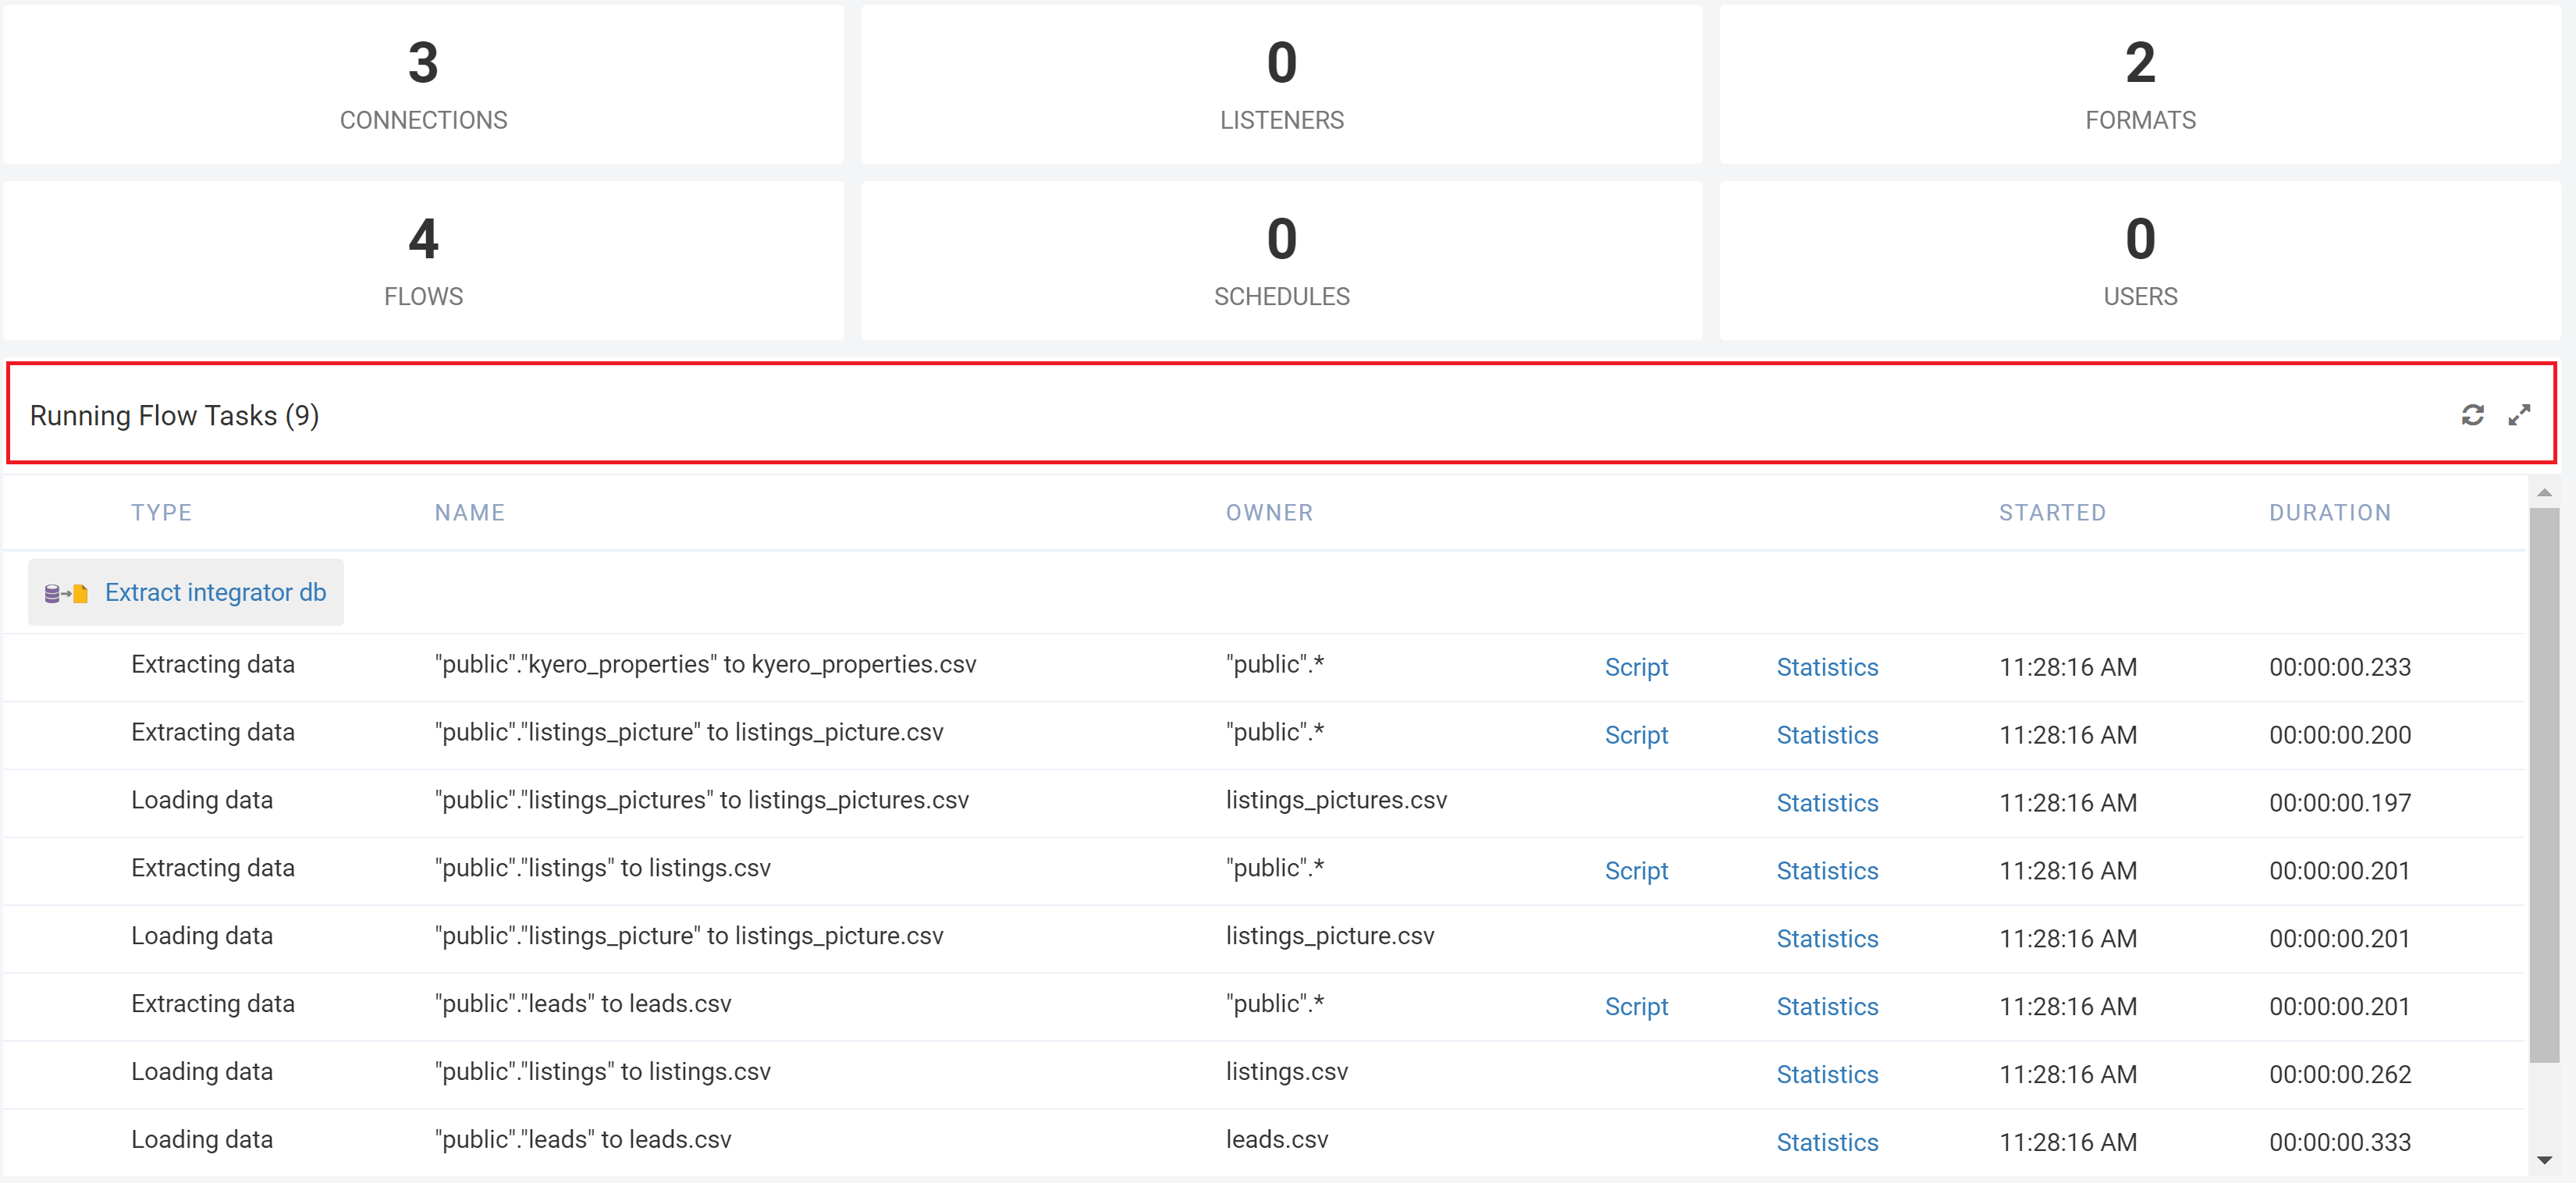Click the STARTED column header

(2052, 513)
